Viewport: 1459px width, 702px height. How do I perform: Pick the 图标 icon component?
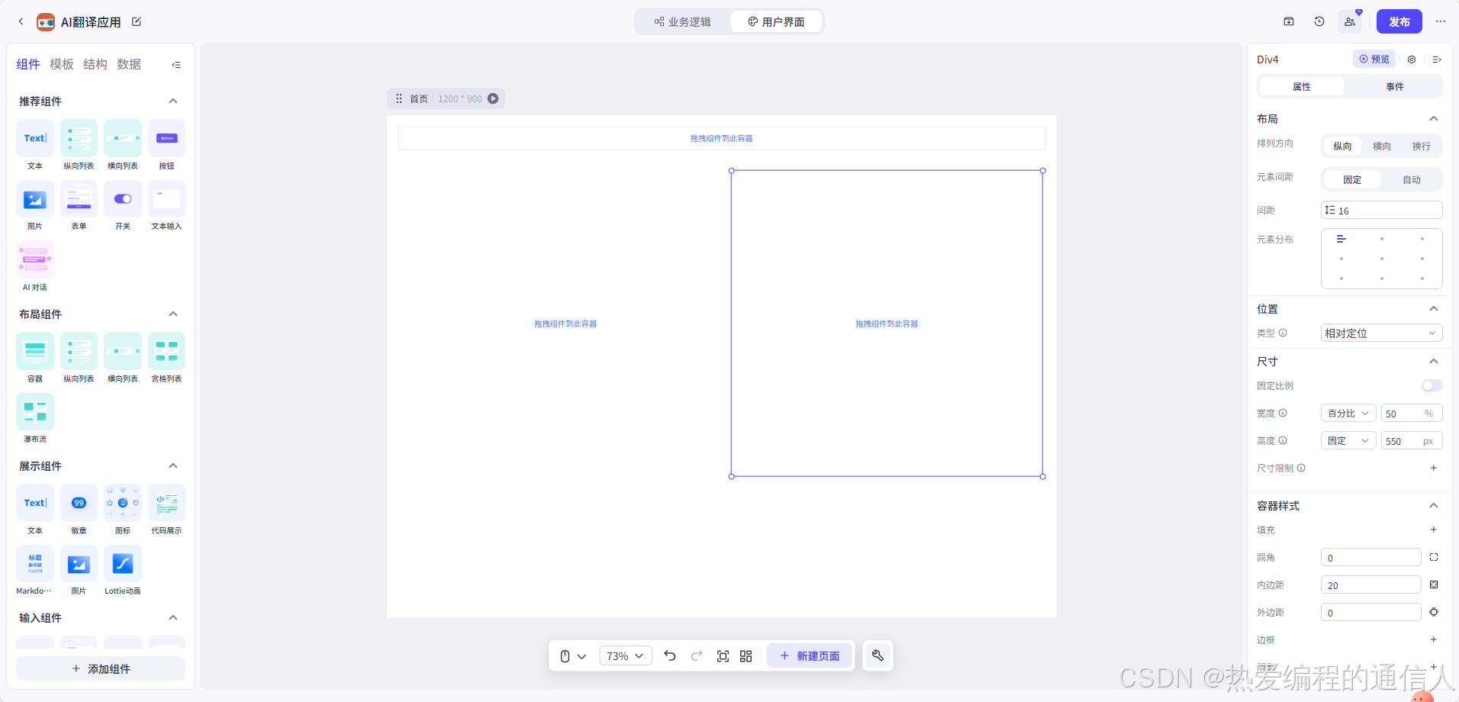123,510
